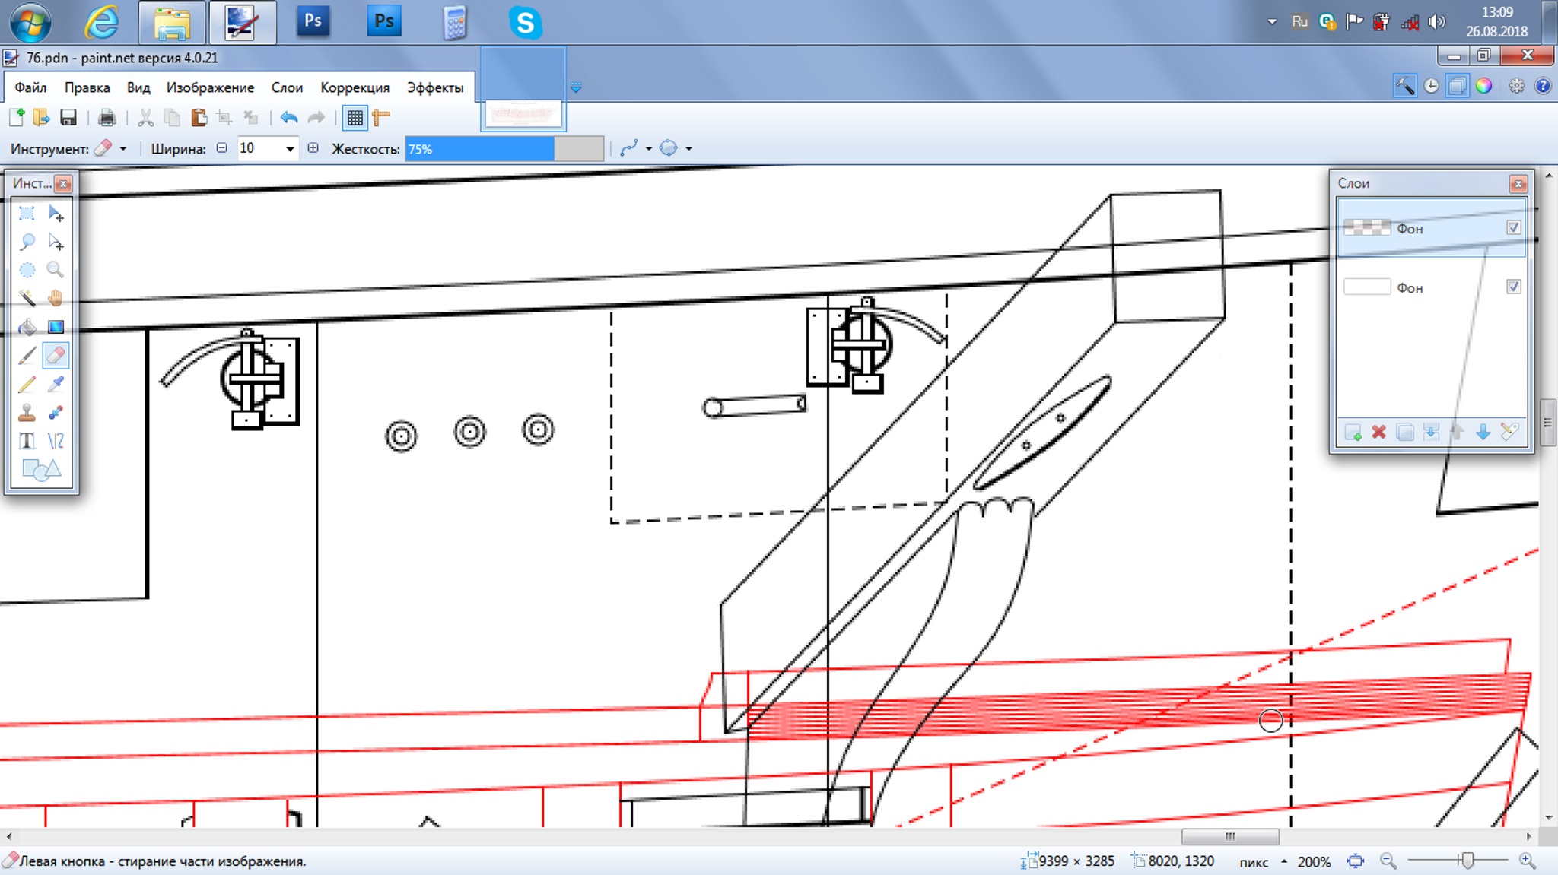This screenshot has height=875, width=1558.
Task: Click zoom out magnifier in status bar
Action: click(1388, 861)
